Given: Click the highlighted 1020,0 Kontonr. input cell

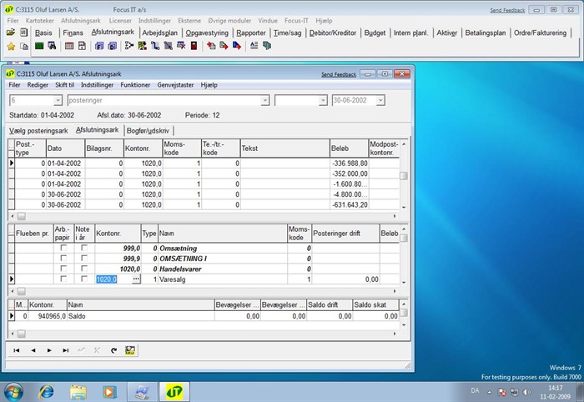Looking at the screenshot, I should pyautogui.click(x=113, y=279).
